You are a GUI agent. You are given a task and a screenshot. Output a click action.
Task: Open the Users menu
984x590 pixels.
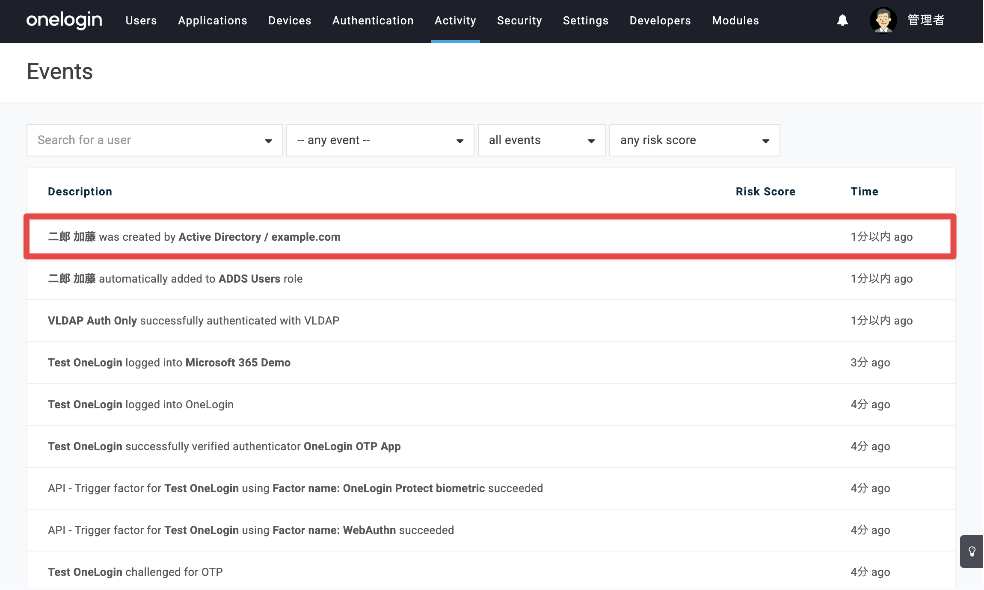pyautogui.click(x=141, y=21)
